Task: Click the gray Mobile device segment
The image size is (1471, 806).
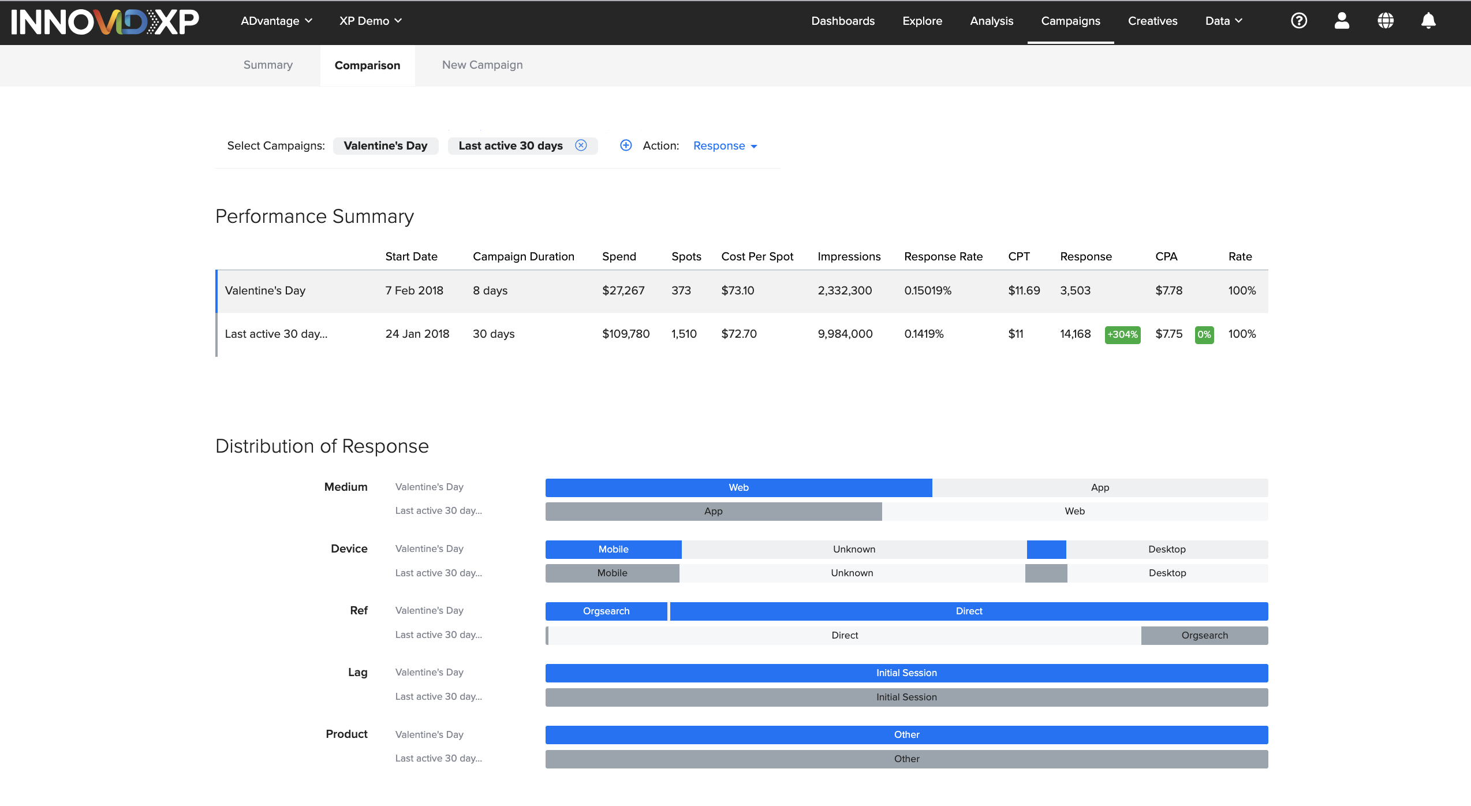Action: (612, 573)
